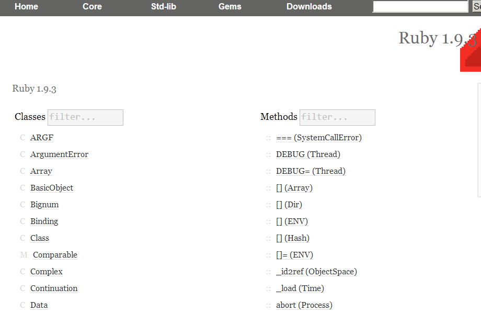Open the DEBUG (Thread) method link
Image resolution: width=481 pixels, height=312 pixels.
tap(308, 154)
